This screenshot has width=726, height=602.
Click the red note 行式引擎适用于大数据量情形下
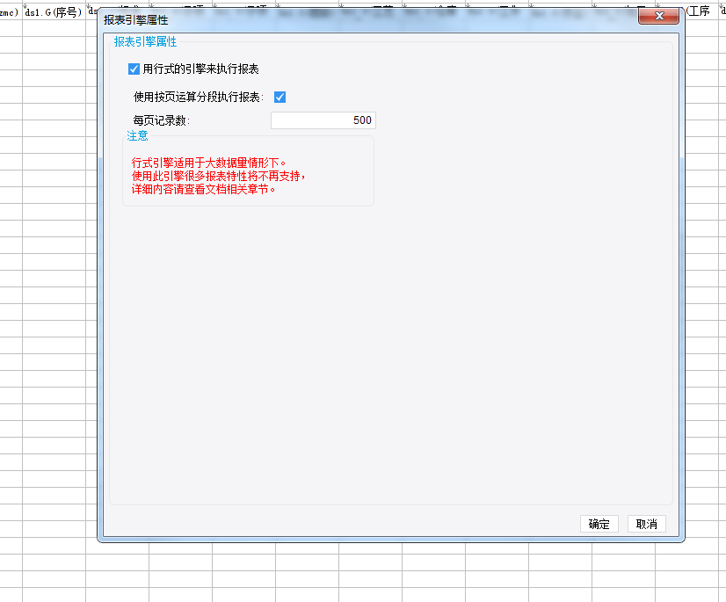click(208, 163)
